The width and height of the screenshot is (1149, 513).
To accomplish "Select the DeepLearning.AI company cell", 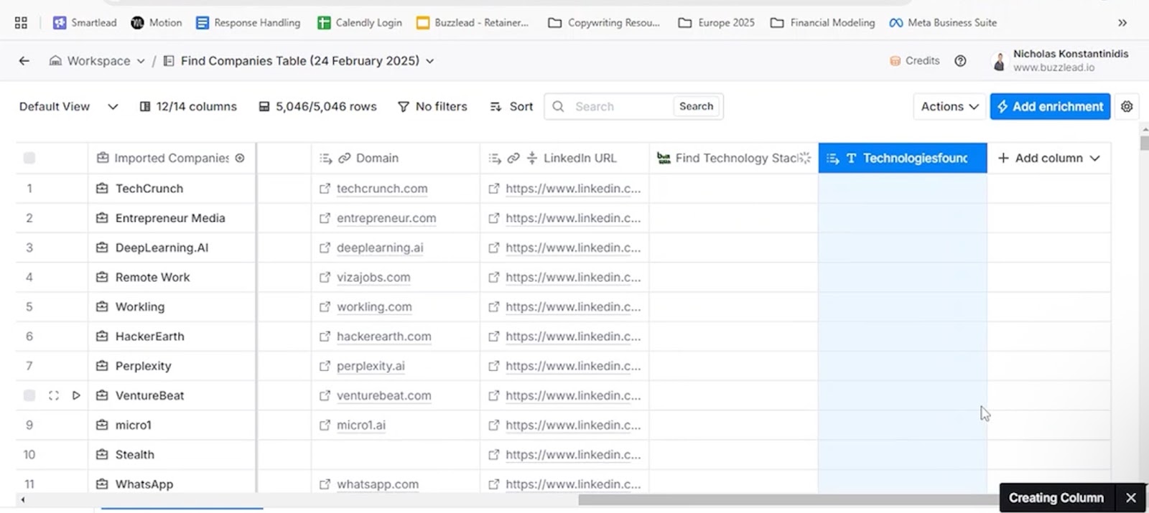I will (x=172, y=248).
